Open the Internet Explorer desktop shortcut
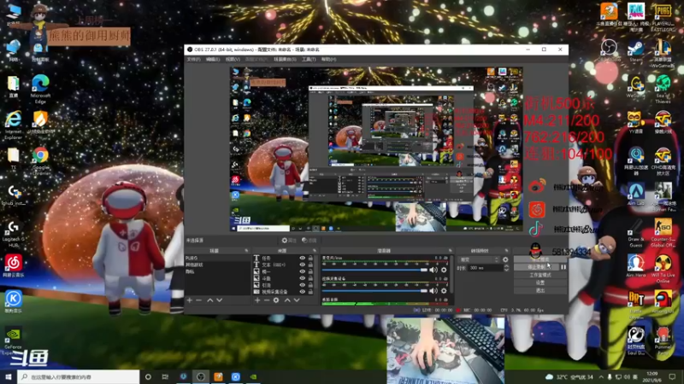Image resolution: width=684 pixels, height=384 pixels. 13,125
